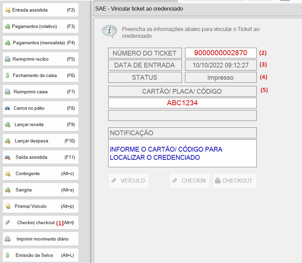
Task: Click the printer icon on CHECKOUT button
Action: tap(218, 181)
